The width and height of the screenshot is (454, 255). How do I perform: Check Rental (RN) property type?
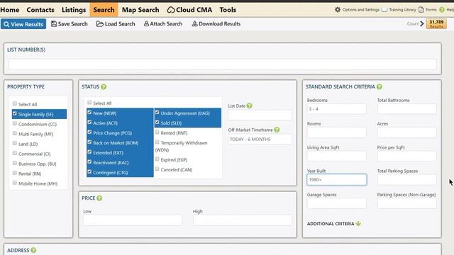[x=15, y=173]
